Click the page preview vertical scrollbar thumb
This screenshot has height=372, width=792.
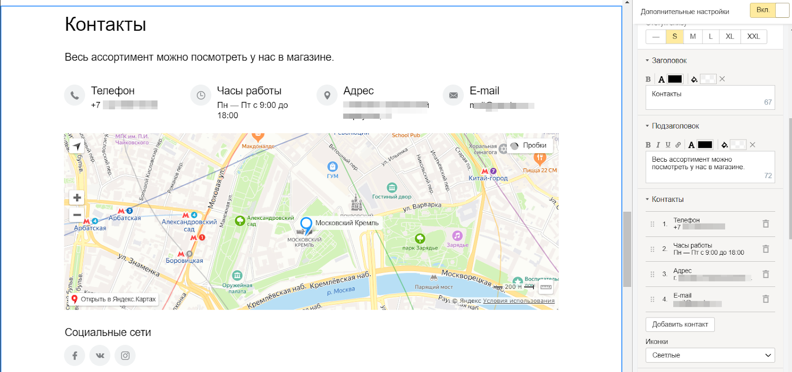(x=627, y=249)
